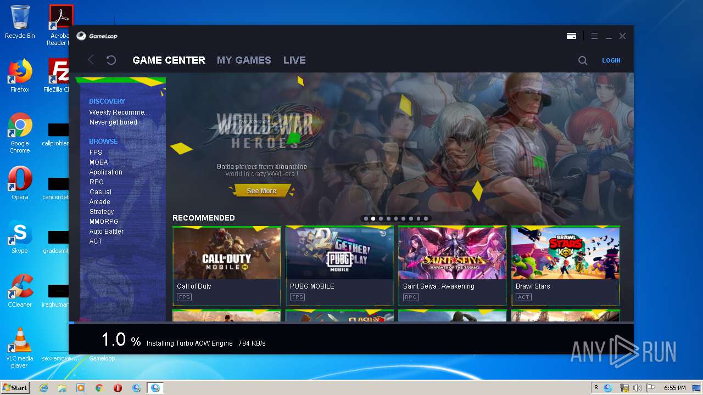
Task: Open VLC media player desktop shortcut
Action: pyautogui.click(x=20, y=348)
